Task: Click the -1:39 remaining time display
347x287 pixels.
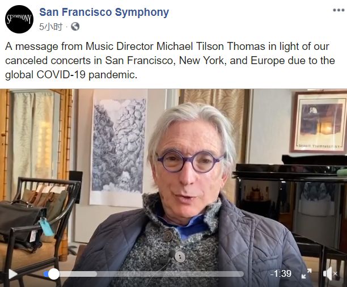Action: pos(281,274)
